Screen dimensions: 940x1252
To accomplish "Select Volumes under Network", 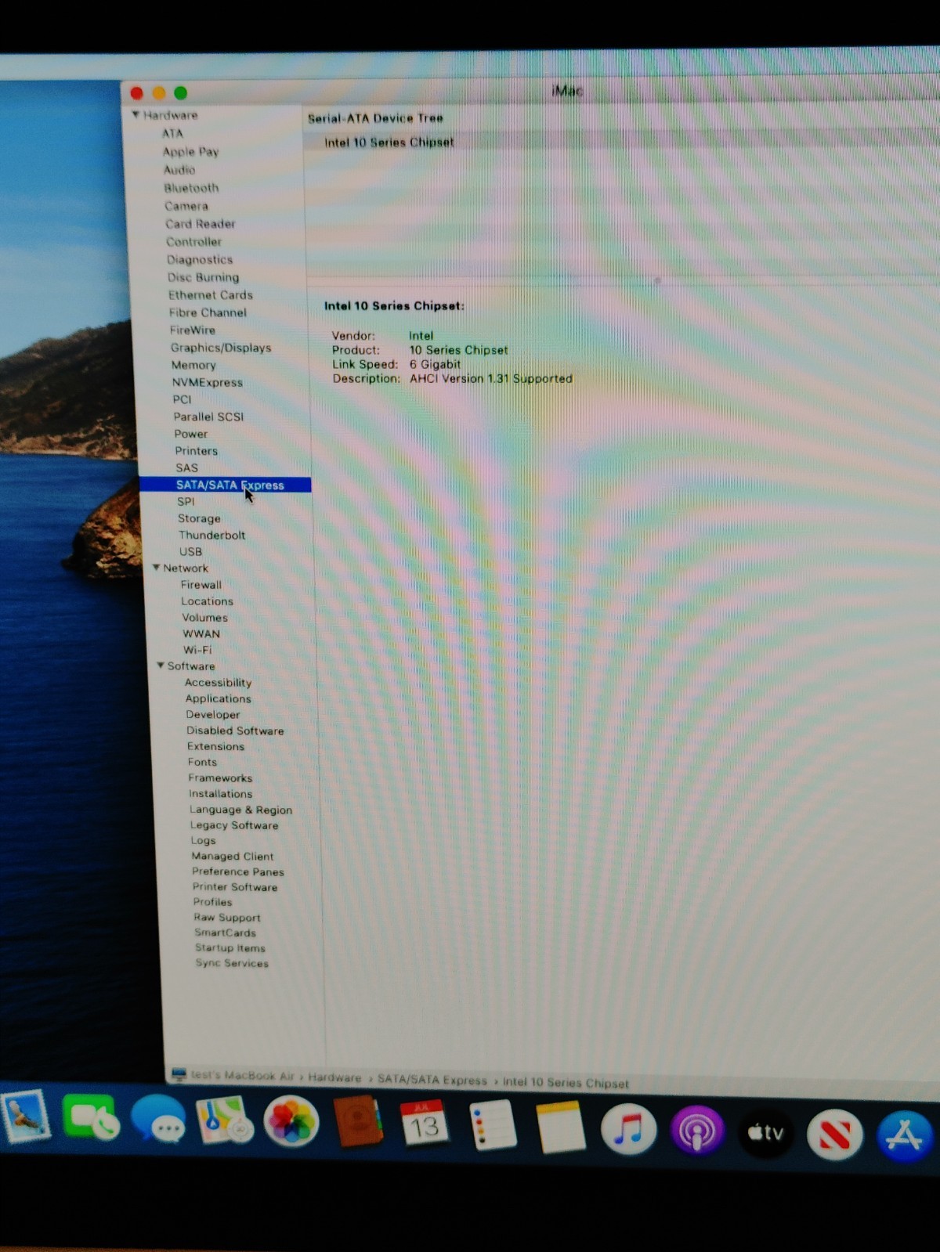I will coord(204,618).
